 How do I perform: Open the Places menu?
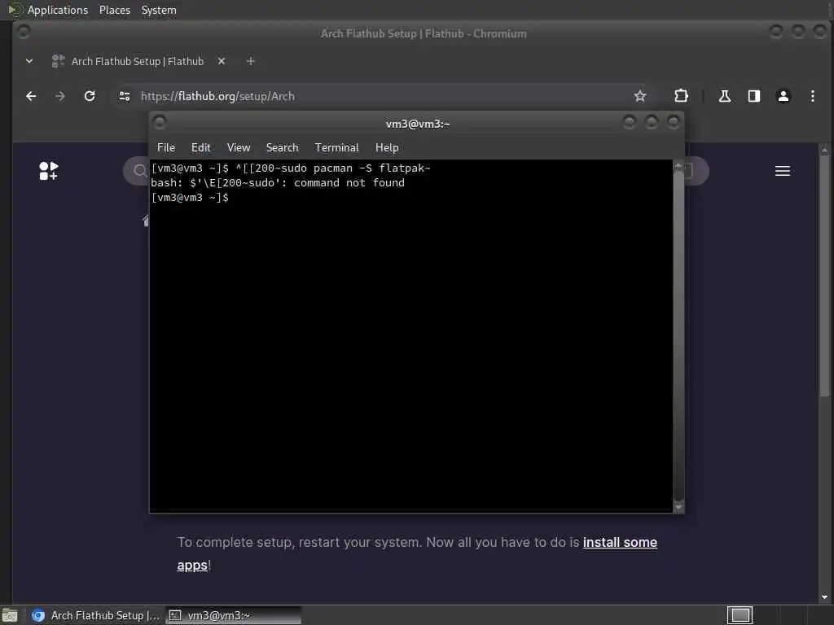tap(114, 10)
